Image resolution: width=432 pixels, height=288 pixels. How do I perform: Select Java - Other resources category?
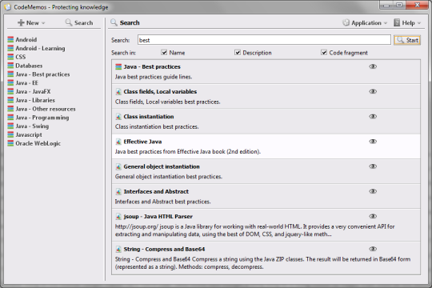(46, 109)
